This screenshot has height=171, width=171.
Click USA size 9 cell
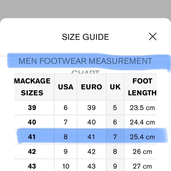click(x=65, y=152)
